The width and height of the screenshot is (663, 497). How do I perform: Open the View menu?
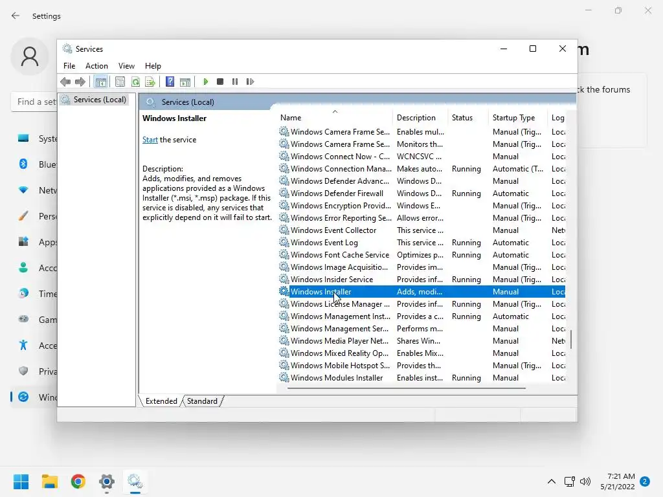pos(126,66)
